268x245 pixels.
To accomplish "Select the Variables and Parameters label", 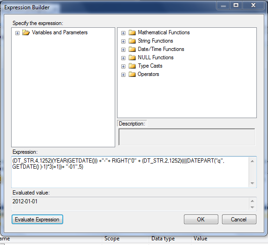I will pos(59,32).
